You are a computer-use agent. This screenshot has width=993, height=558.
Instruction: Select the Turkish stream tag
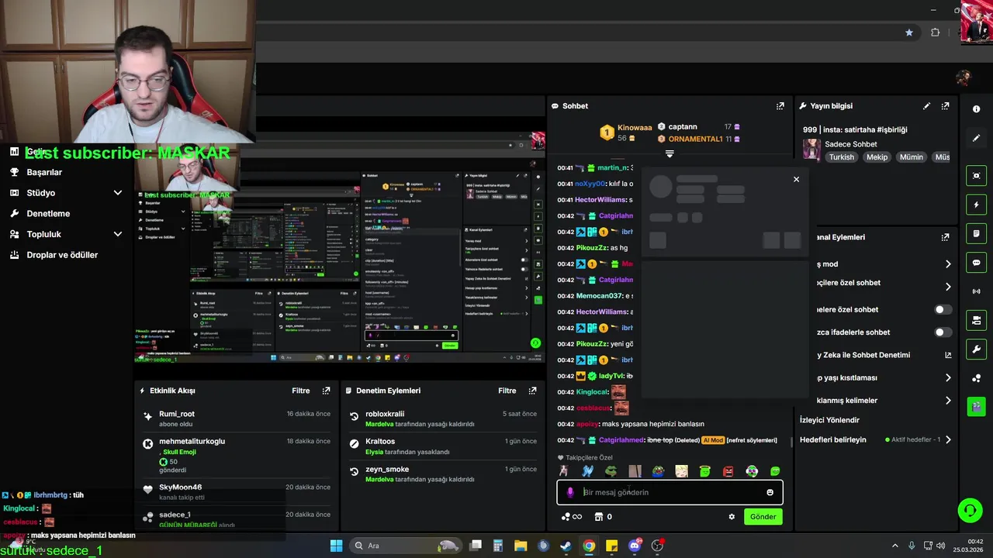point(841,157)
